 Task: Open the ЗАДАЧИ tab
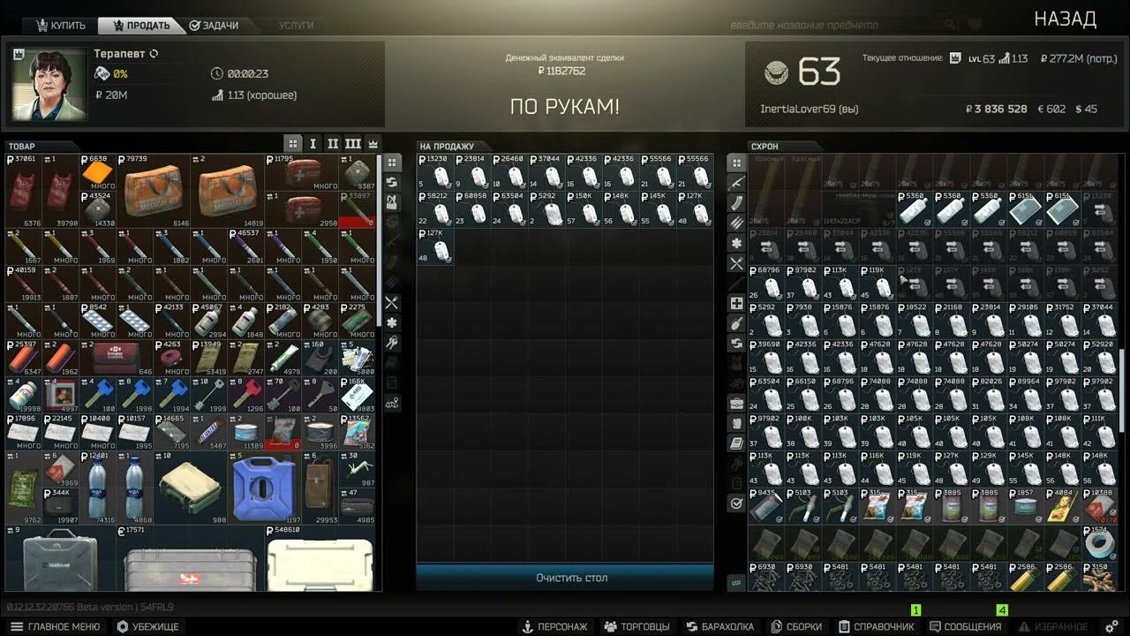pyautogui.click(x=214, y=26)
